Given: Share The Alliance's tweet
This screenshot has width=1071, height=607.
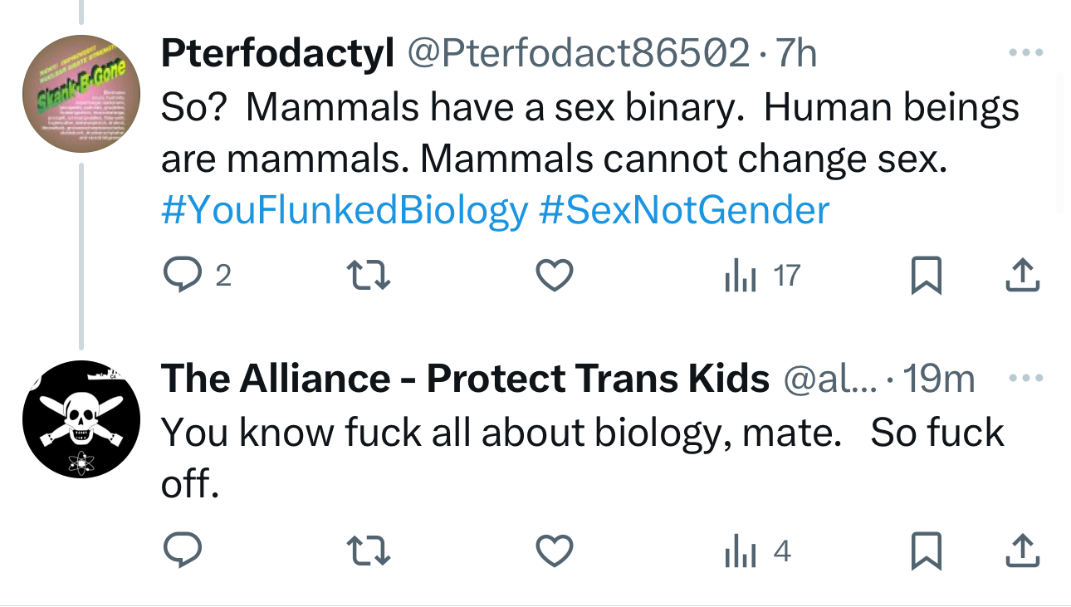Looking at the screenshot, I should pos(1022,551).
